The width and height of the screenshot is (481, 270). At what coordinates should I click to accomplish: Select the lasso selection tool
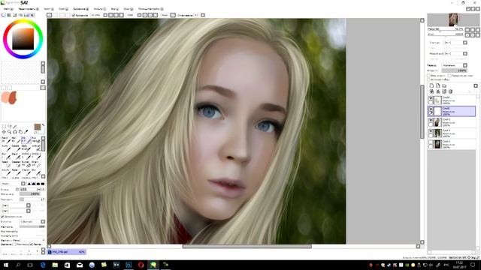click(x=9, y=127)
